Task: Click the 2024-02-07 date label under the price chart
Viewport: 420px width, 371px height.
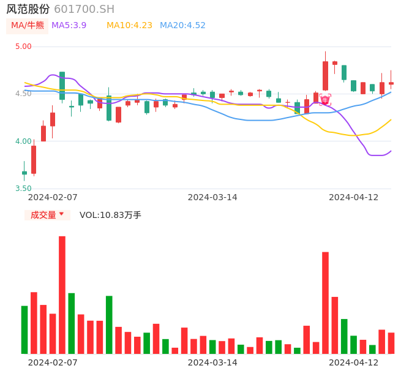Action: [53, 197]
